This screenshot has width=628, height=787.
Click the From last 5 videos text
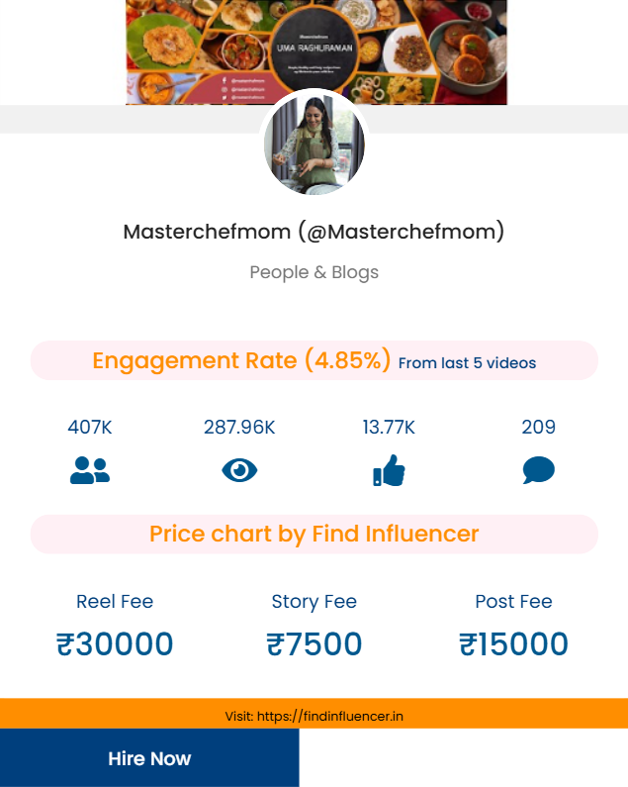(x=467, y=363)
